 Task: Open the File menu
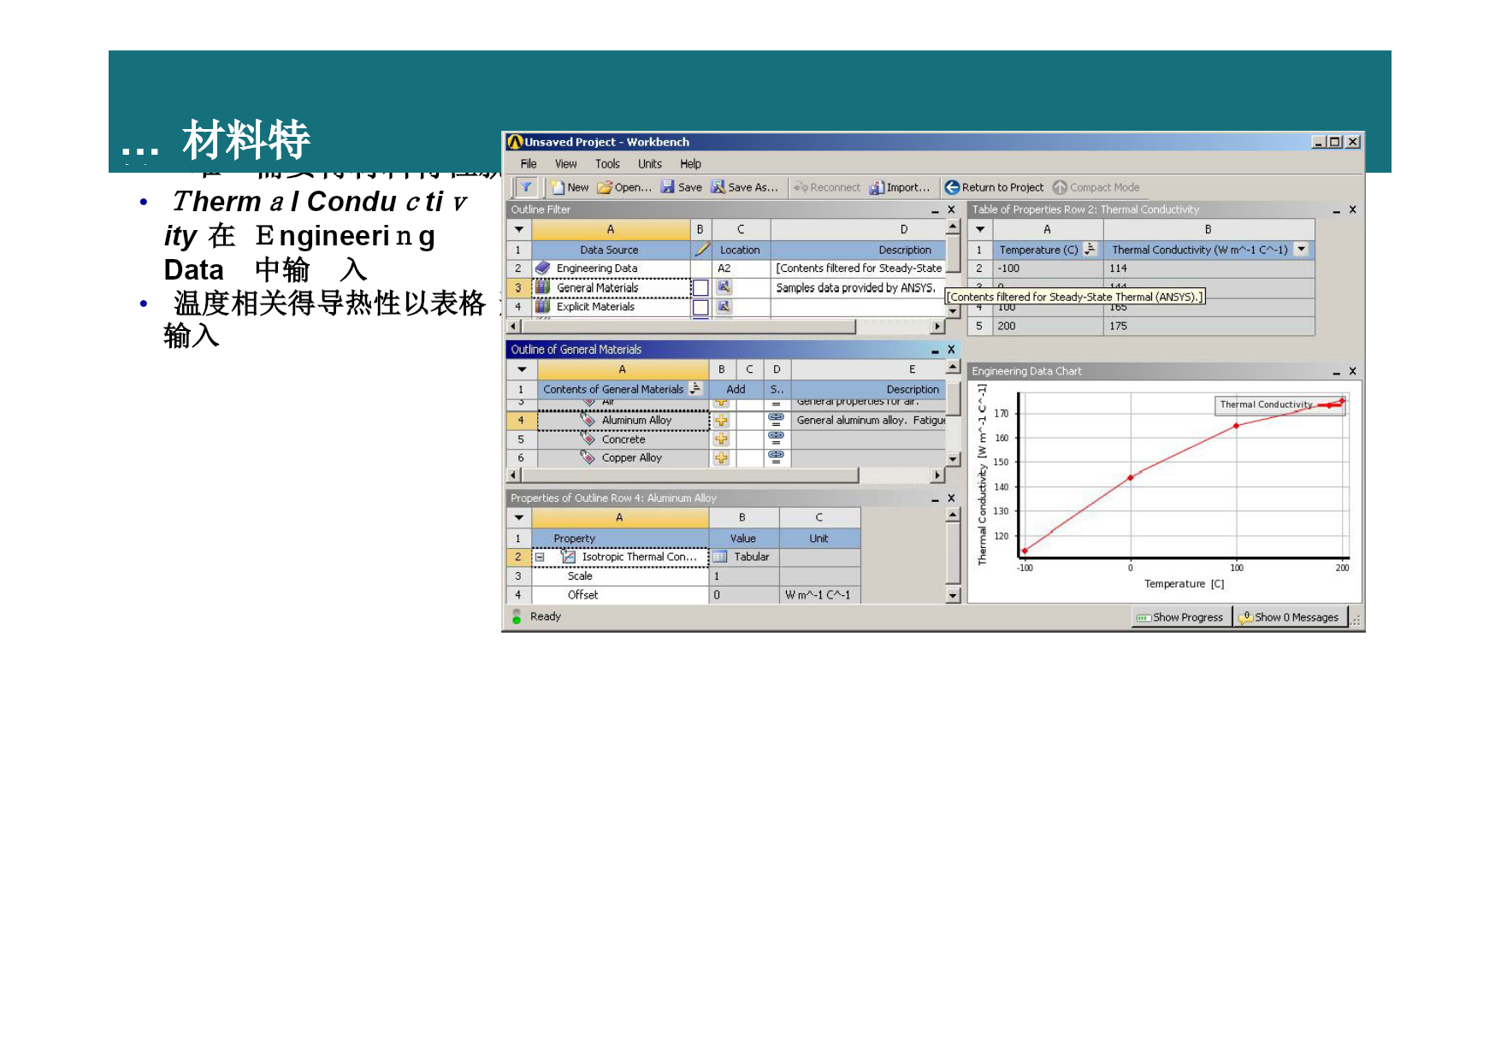[529, 164]
